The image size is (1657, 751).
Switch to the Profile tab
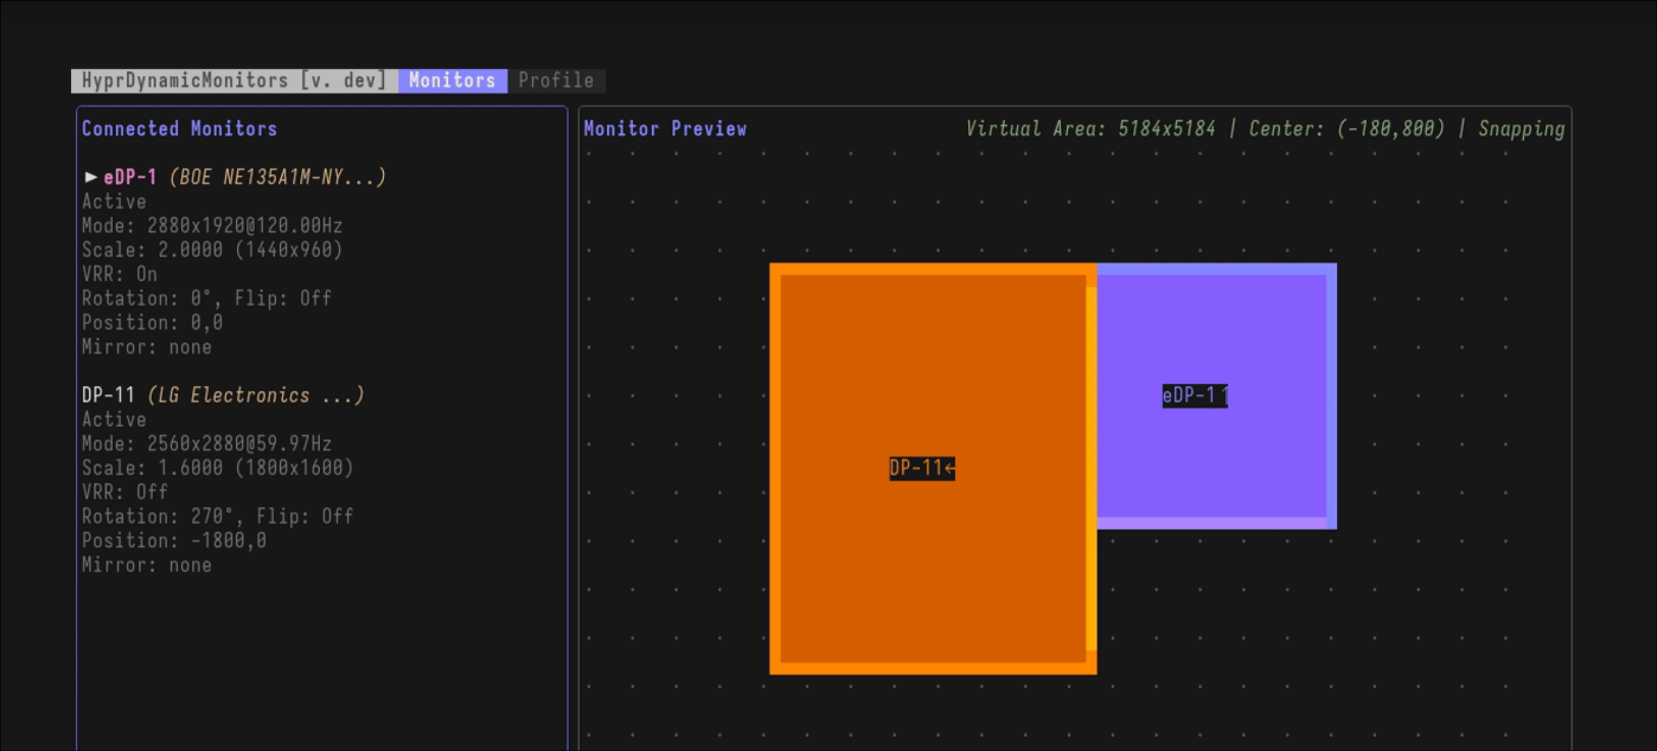556,81
